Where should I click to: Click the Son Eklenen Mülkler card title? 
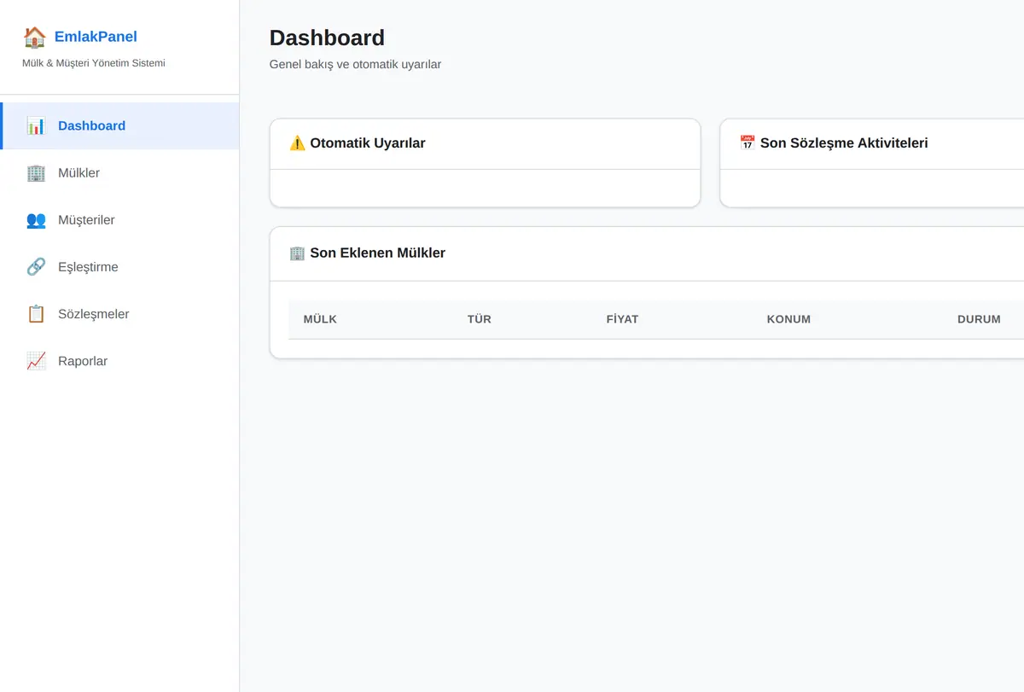pos(377,253)
